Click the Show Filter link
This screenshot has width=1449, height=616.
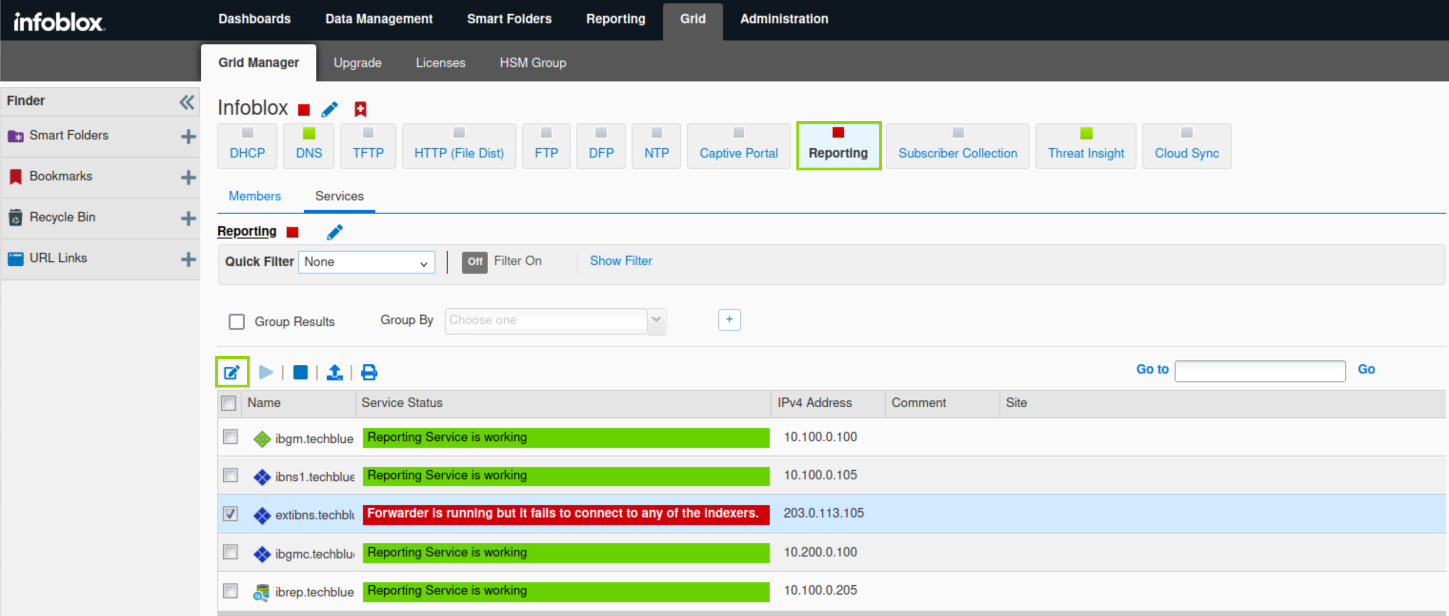tap(621, 261)
